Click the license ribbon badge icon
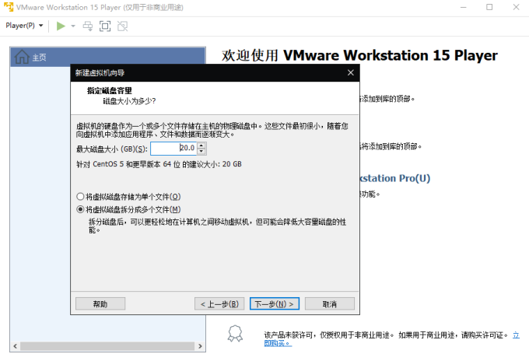Screen dimensions: 529x361 click(x=235, y=334)
